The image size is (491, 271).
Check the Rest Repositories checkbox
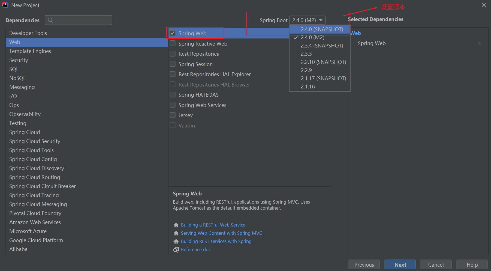pyautogui.click(x=173, y=54)
